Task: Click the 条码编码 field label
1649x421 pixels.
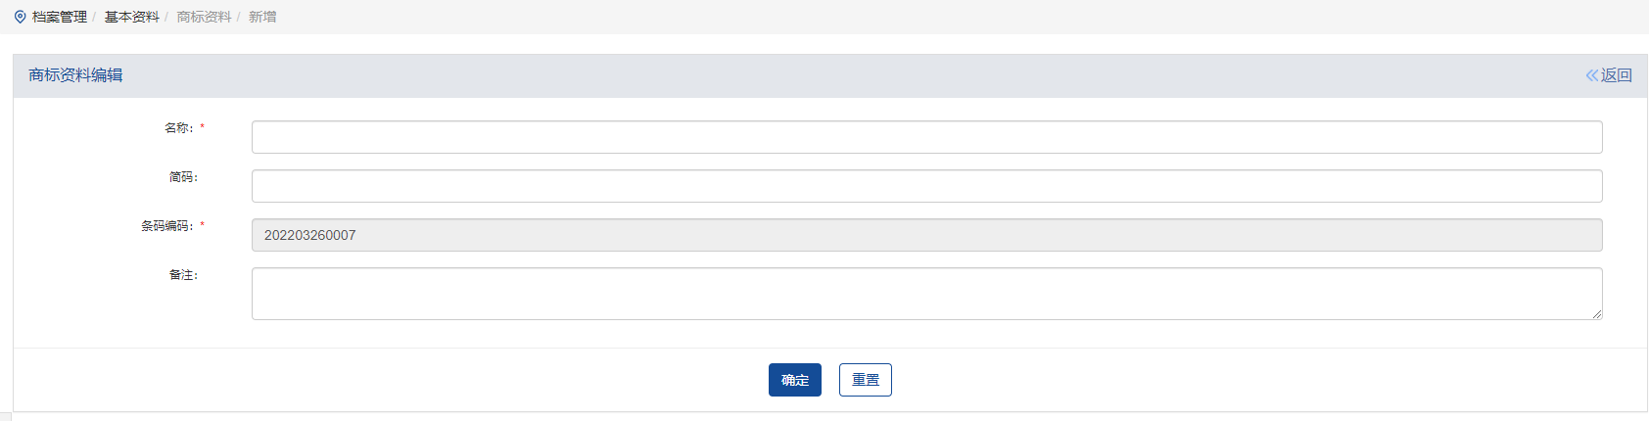Action: (166, 226)
